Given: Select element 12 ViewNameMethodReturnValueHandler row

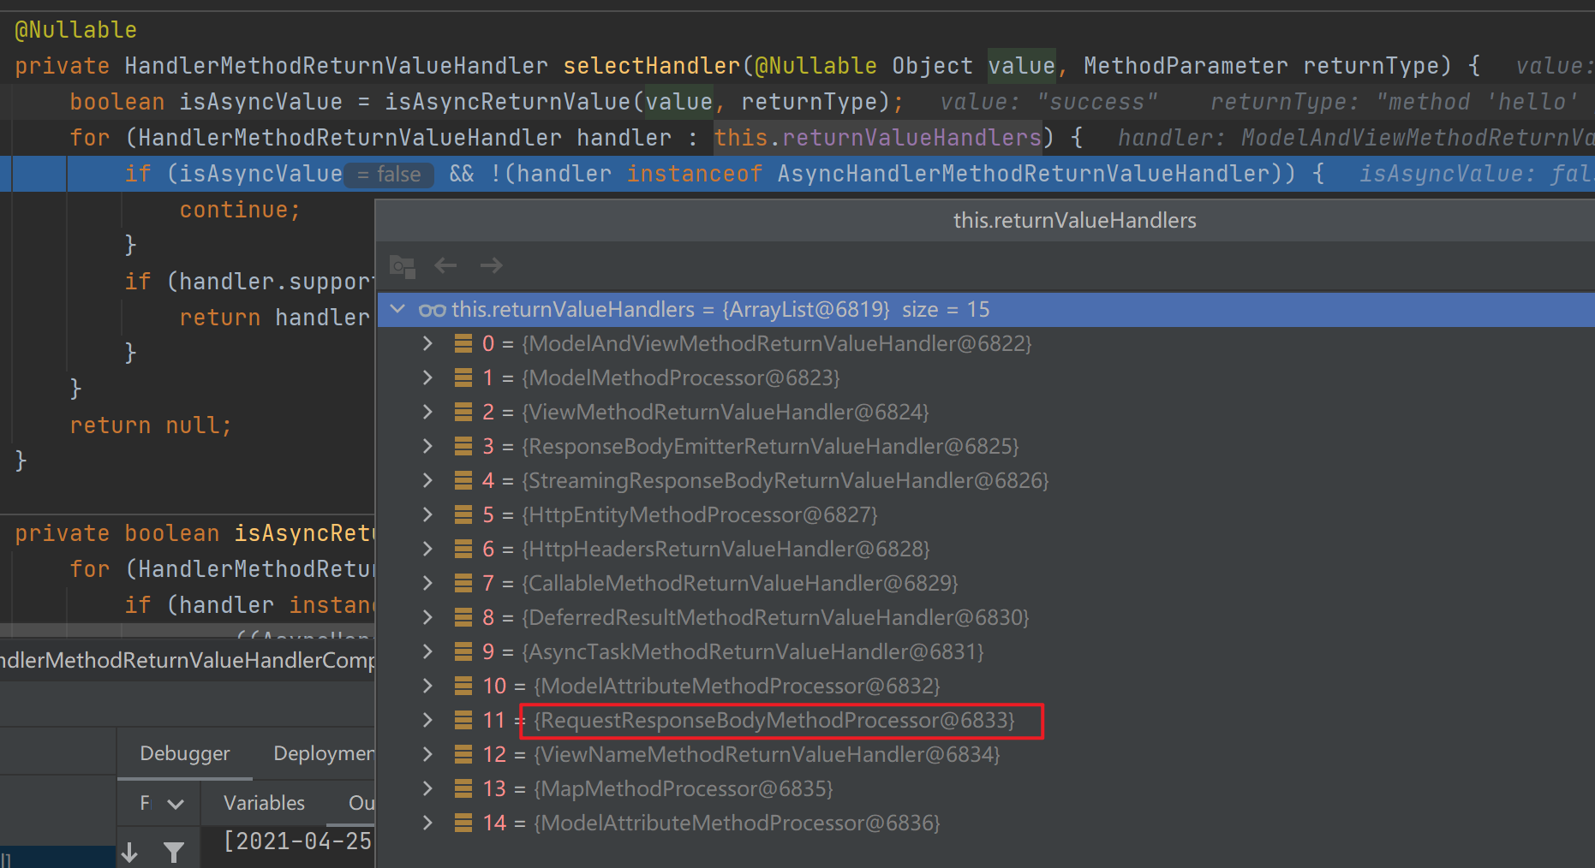Looking at the screenshot, I should pos(767,755).
